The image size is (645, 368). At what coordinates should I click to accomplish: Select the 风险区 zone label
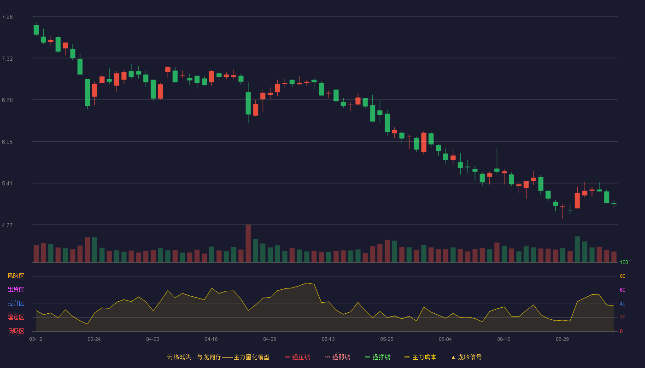point(16,276)
